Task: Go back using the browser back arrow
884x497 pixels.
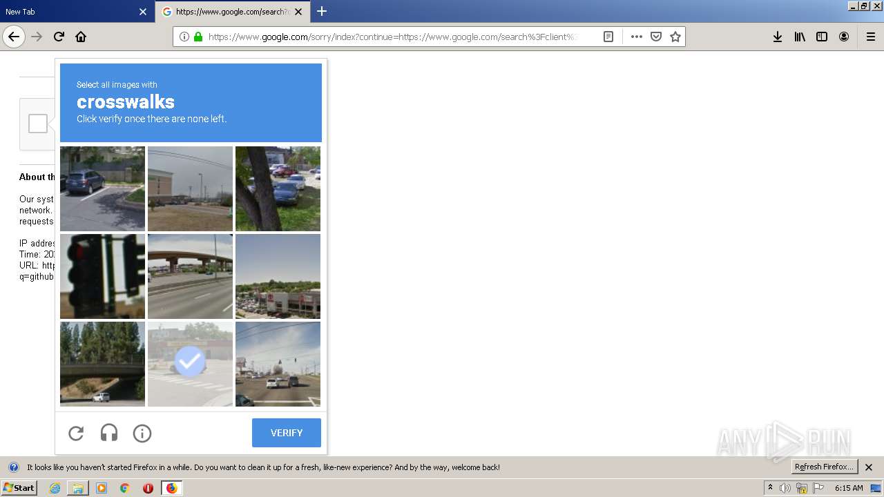Action: [x=14, y=37]
